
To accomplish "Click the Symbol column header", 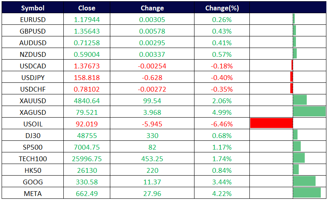I will [33, 8].
